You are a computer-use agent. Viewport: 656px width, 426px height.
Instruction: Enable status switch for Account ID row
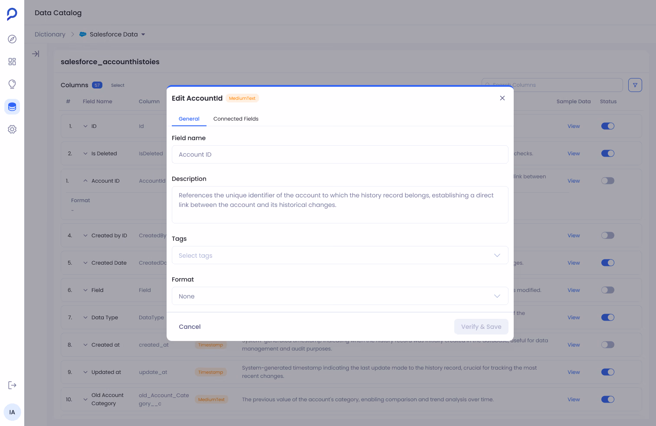pos(608,181)
